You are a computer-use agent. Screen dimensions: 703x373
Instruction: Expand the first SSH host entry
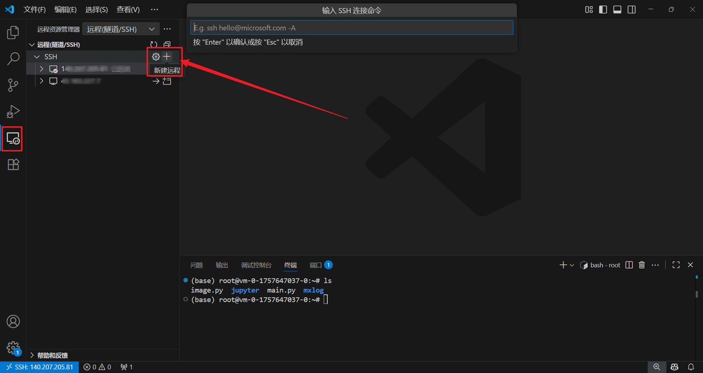(x=42, y=69)
